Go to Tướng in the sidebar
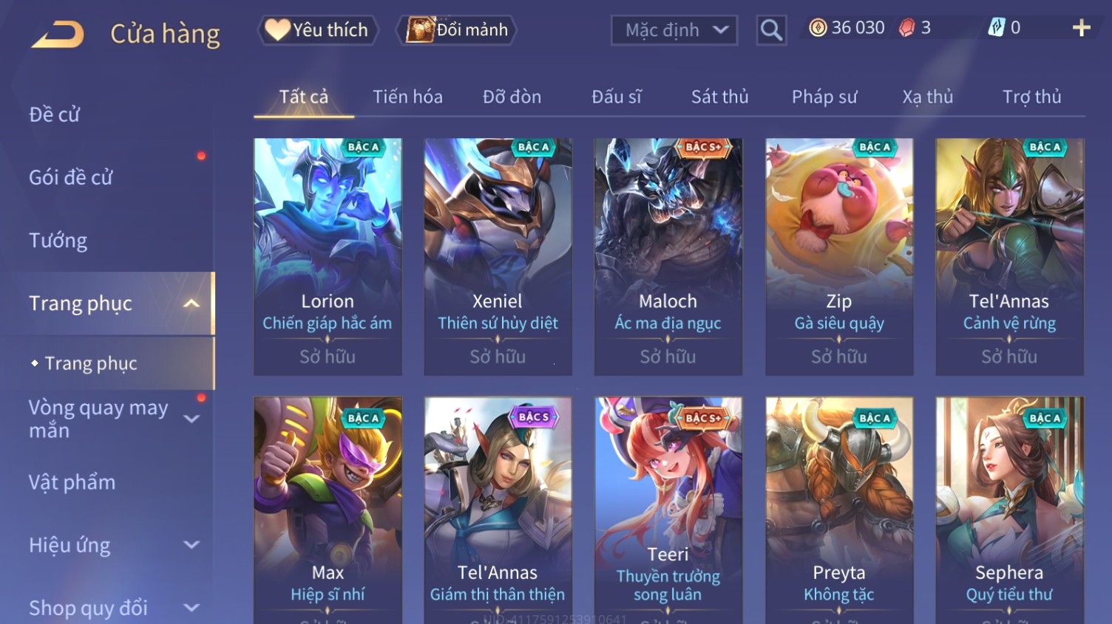 point(58,241)
